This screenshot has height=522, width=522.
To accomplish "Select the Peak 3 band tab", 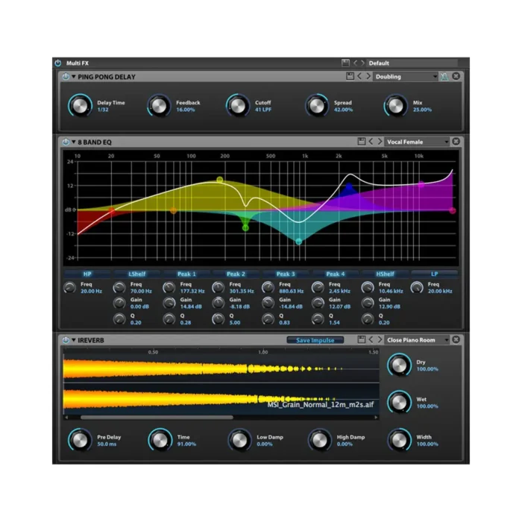I will coord(284,274).
